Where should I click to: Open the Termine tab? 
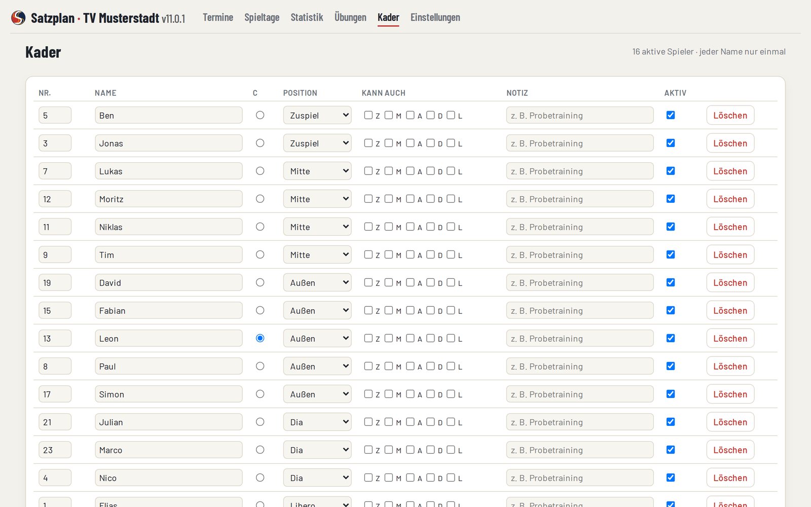click(x=218, y=17)
